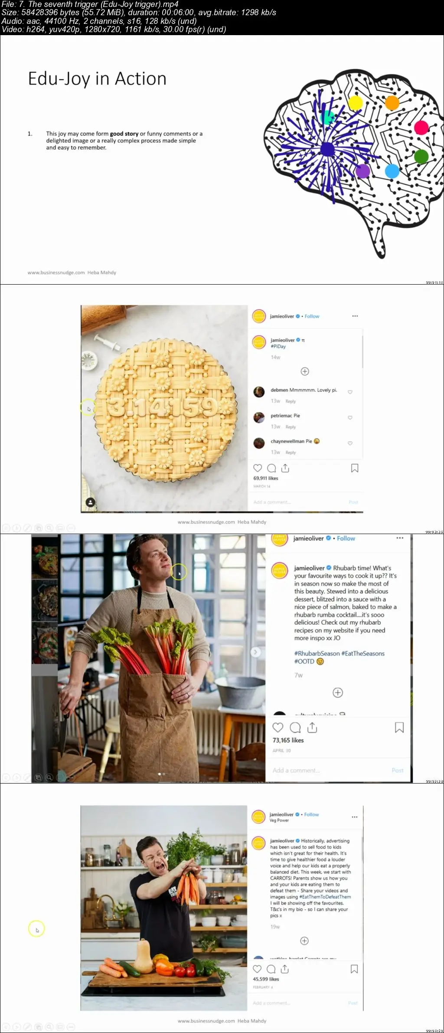Bookmark the Rhubarb time post

point(399,728)
